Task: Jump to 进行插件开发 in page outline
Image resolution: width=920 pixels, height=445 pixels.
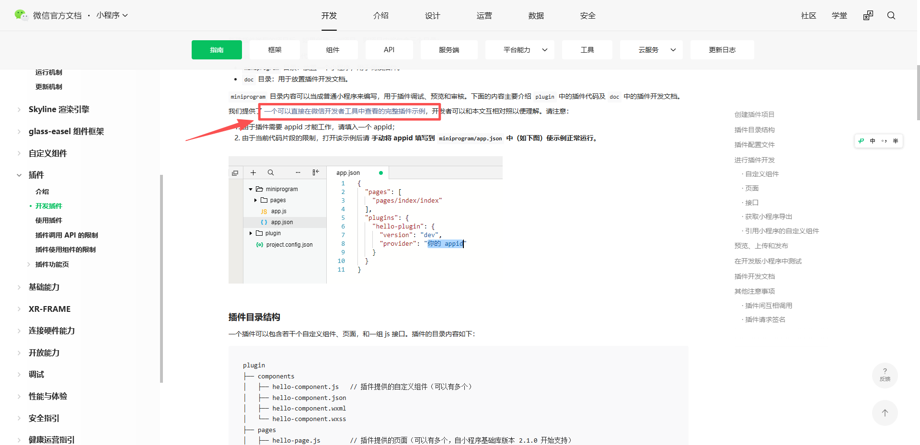Action: 755,160
